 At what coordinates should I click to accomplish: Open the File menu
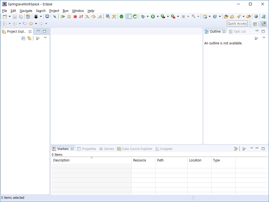pos(4,11)
